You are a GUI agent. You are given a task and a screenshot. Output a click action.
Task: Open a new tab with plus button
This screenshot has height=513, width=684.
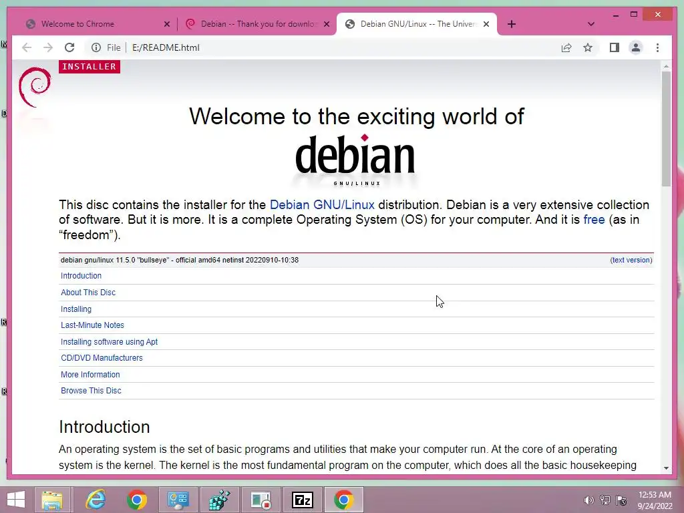coord(512,24)
